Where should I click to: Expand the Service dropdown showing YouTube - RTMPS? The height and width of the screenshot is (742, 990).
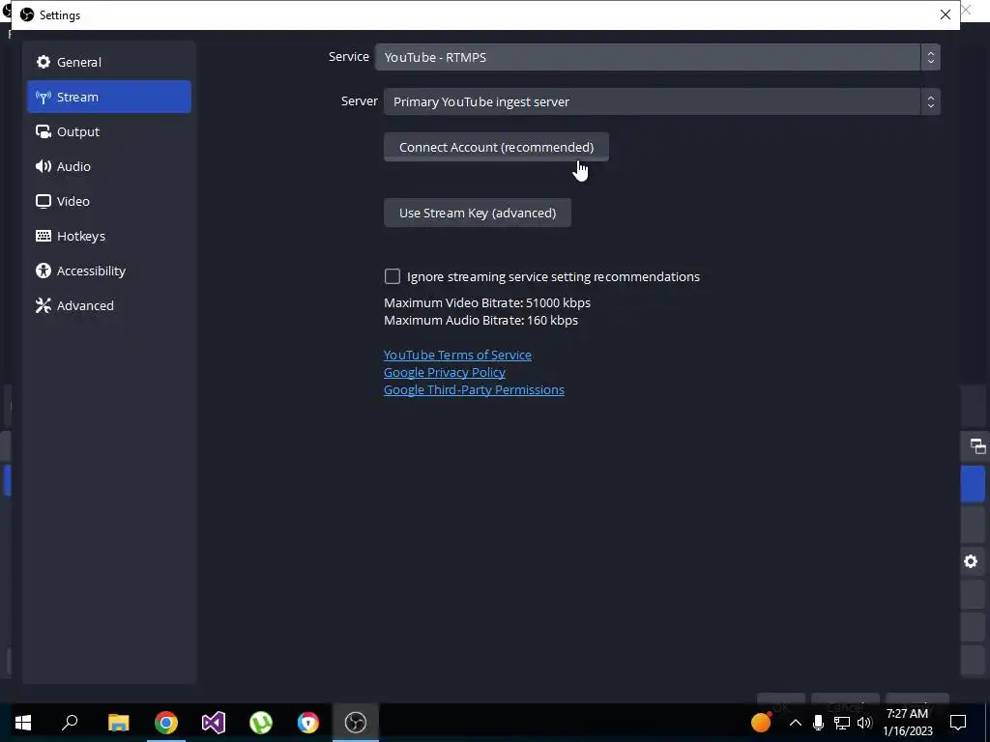click(x=657, y=57)
